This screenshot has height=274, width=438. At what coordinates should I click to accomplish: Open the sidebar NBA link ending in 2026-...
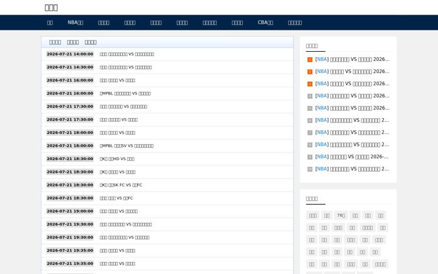click(352, 156)
